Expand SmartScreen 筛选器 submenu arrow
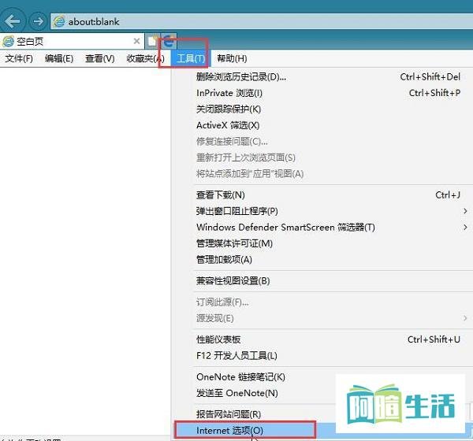473x441 pixels. point(465,228)
